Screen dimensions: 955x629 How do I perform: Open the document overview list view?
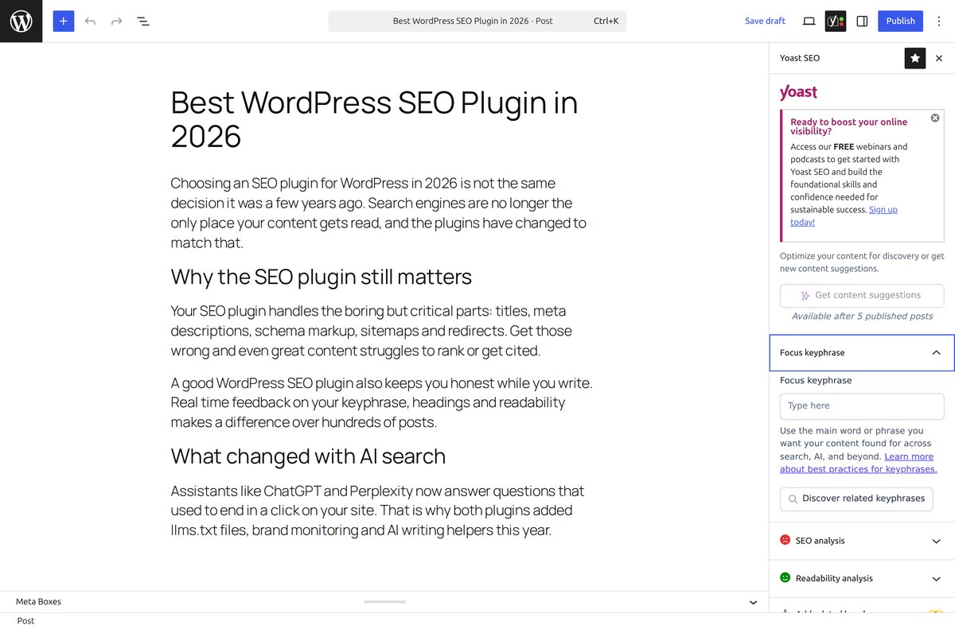point(143,21)
